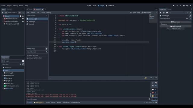
Task: Select NavigationAgent3D node in Scene tree
Action: pos(13,24)
